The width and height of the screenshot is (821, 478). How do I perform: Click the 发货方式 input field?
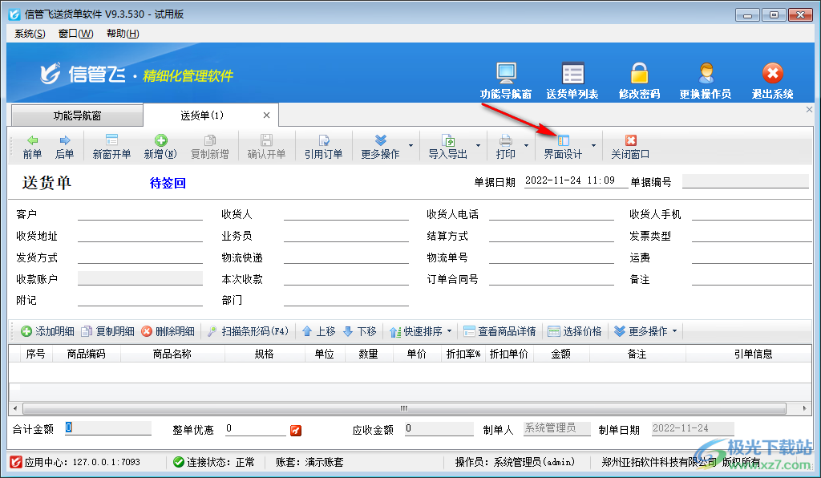pos(140,257)
